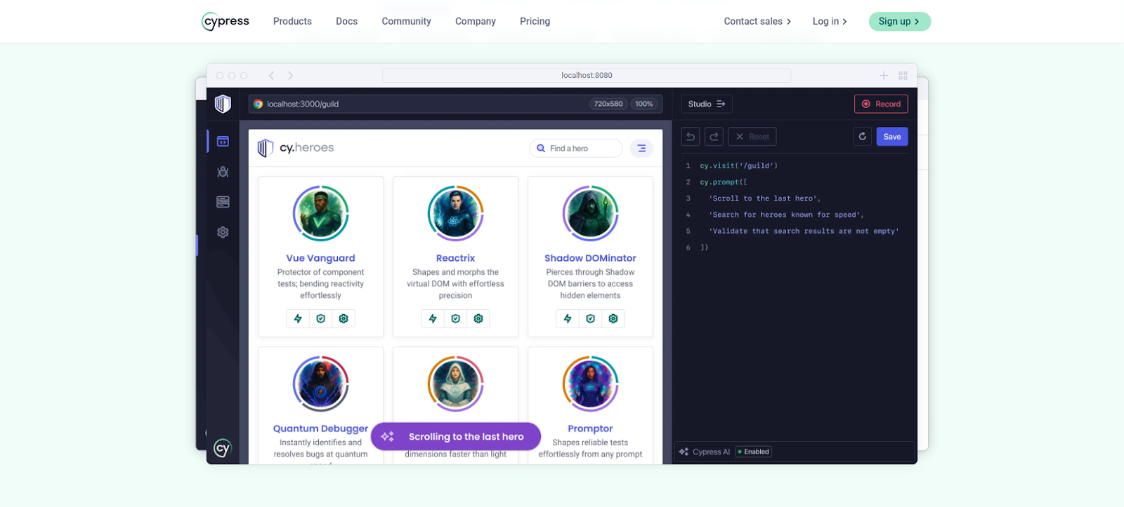Open the Community menu

[x=406, y=22]
